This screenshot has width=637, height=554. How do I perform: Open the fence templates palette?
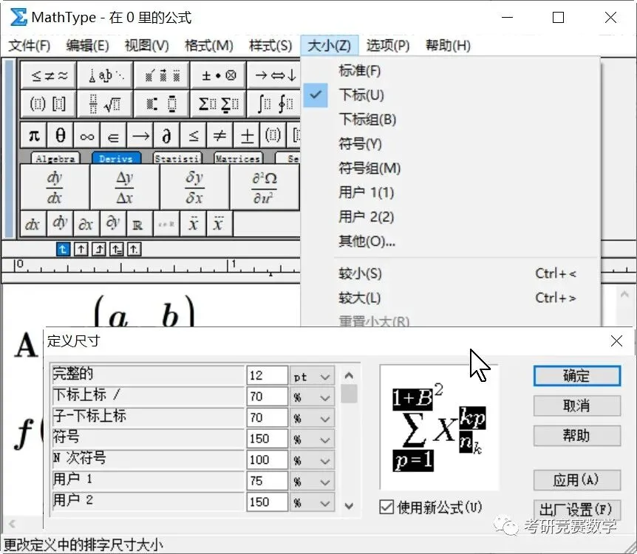[48, 104]
